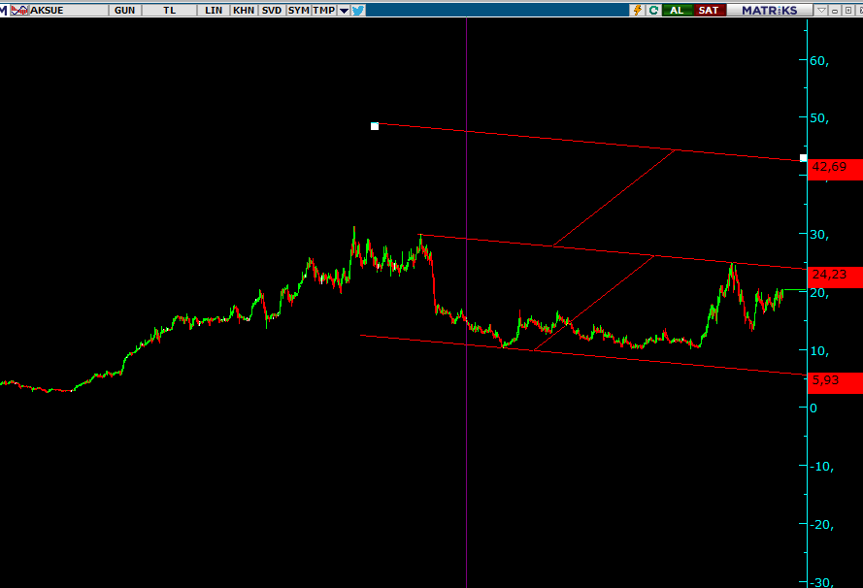Screen dimensions: 863x588
Task: Click the green AL buy button
Action: pyautogui.click(x=677, y=10)
